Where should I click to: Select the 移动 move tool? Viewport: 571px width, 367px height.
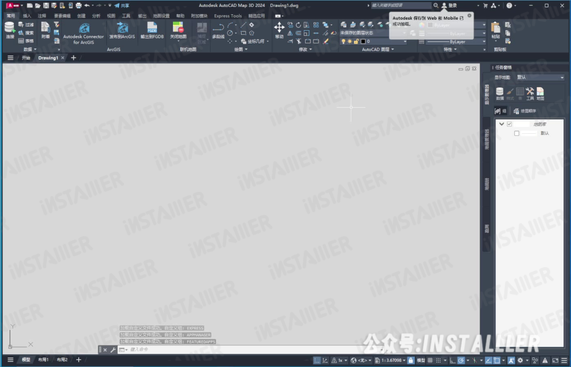(x=279, y=31)
